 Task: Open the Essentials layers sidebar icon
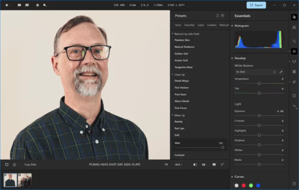(294, 17)
